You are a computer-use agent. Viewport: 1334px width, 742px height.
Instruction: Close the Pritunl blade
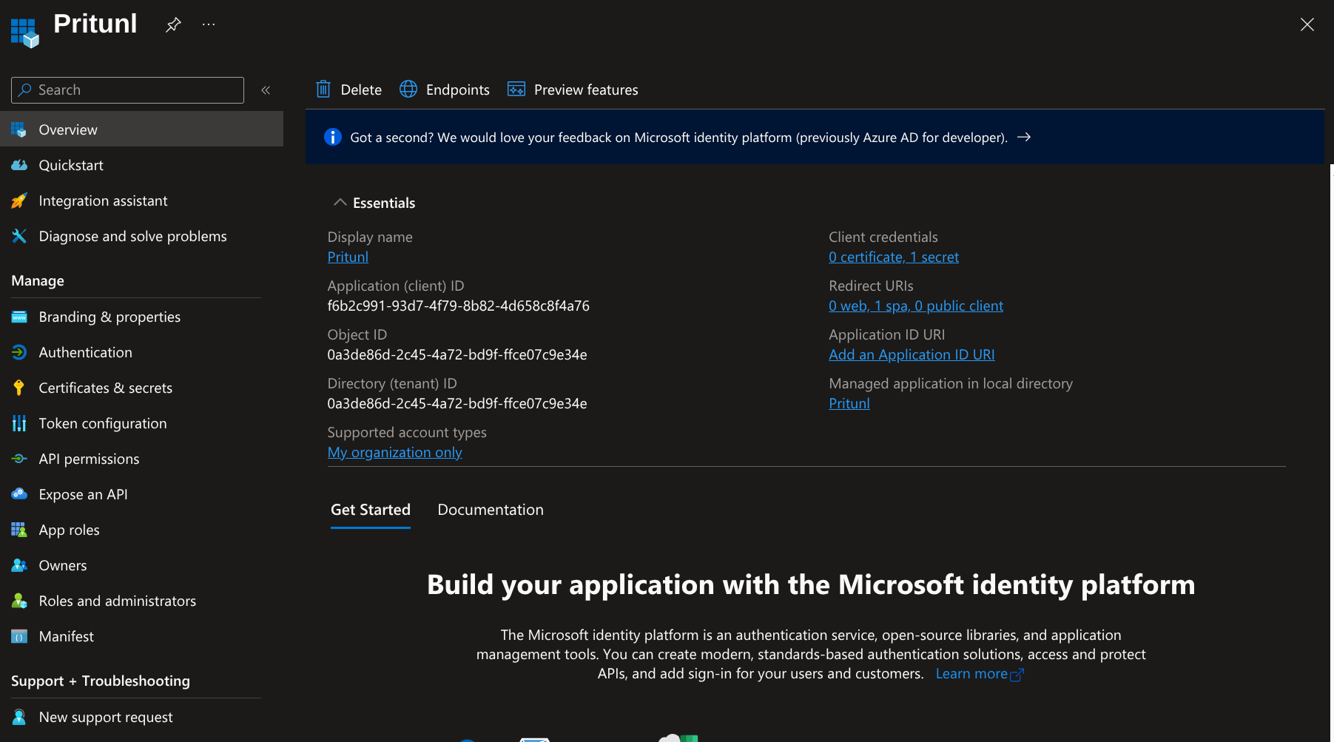(1307, 24)
